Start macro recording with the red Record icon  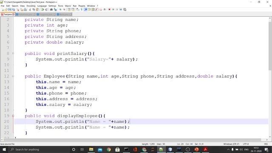coord(109,9)
